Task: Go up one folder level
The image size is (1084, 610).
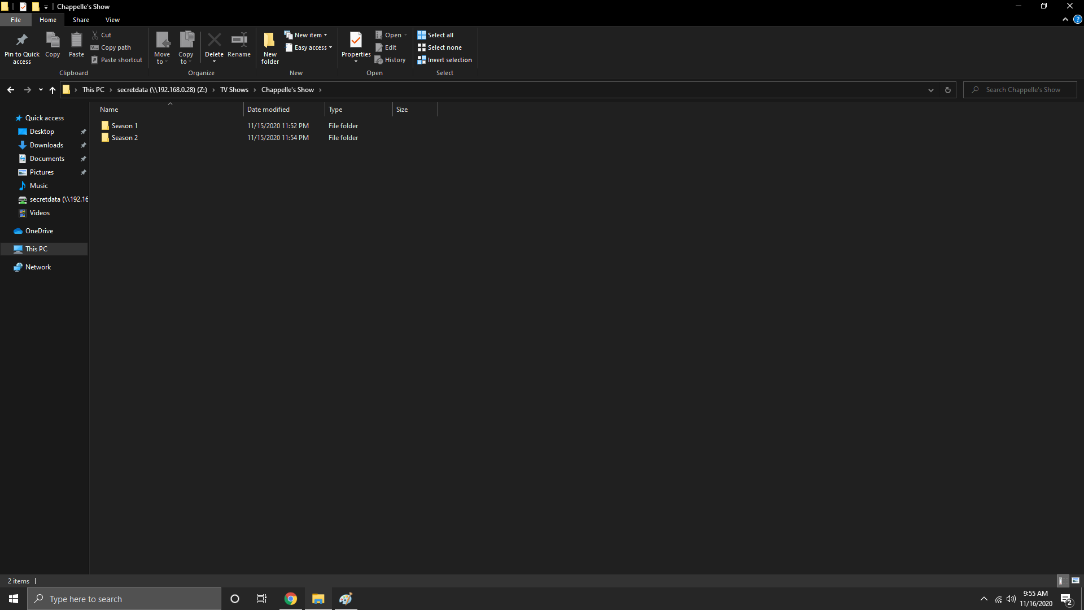Action: point(52,90)
